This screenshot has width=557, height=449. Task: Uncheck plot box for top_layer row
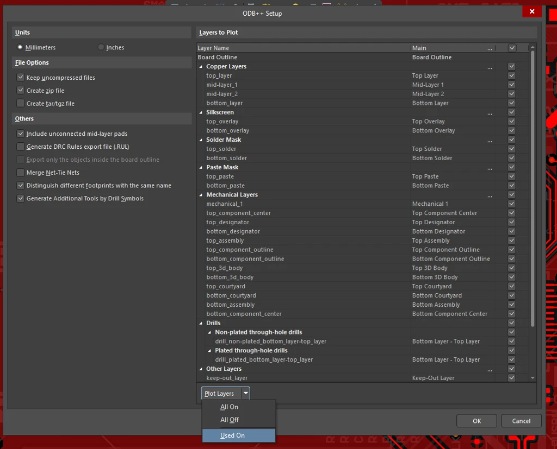tap(511, 75)
